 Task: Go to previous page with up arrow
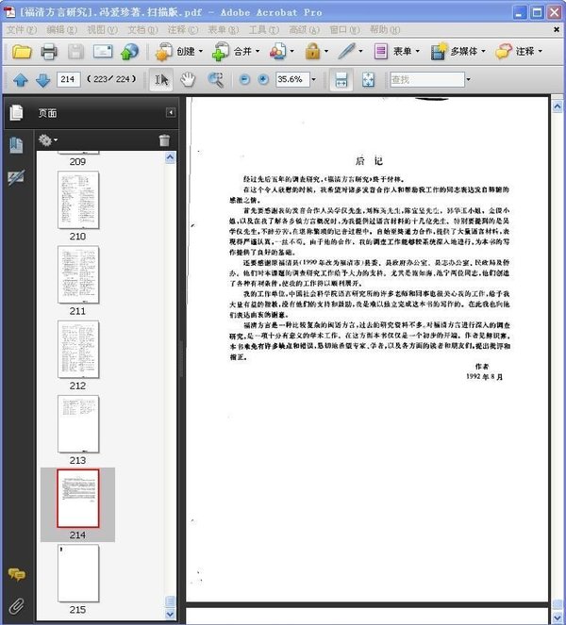click(x=21, y=80)
